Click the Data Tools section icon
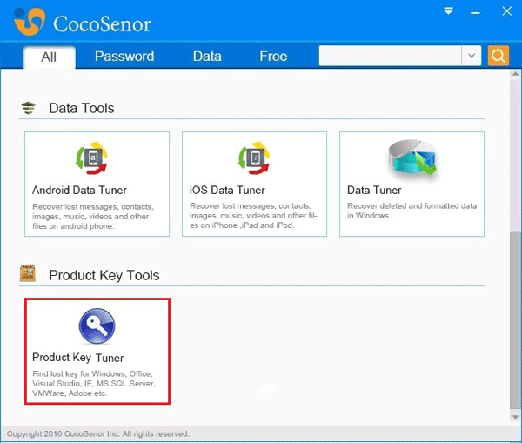The height and width of the screenshot is (443, 522). tap(29, 108)
